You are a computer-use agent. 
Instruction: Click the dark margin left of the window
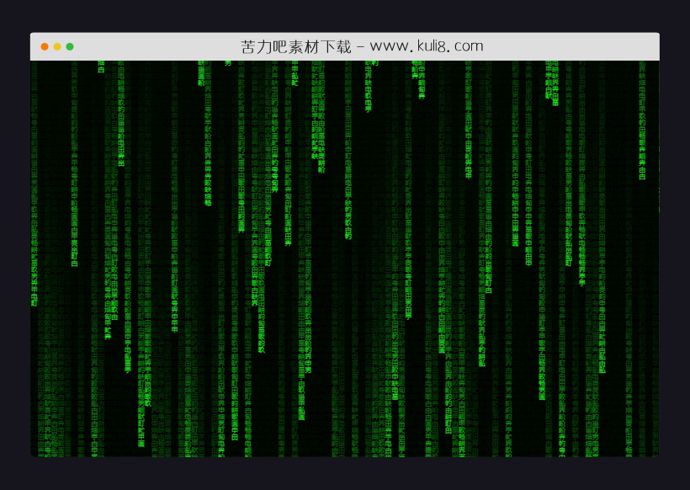pos(14,253)
